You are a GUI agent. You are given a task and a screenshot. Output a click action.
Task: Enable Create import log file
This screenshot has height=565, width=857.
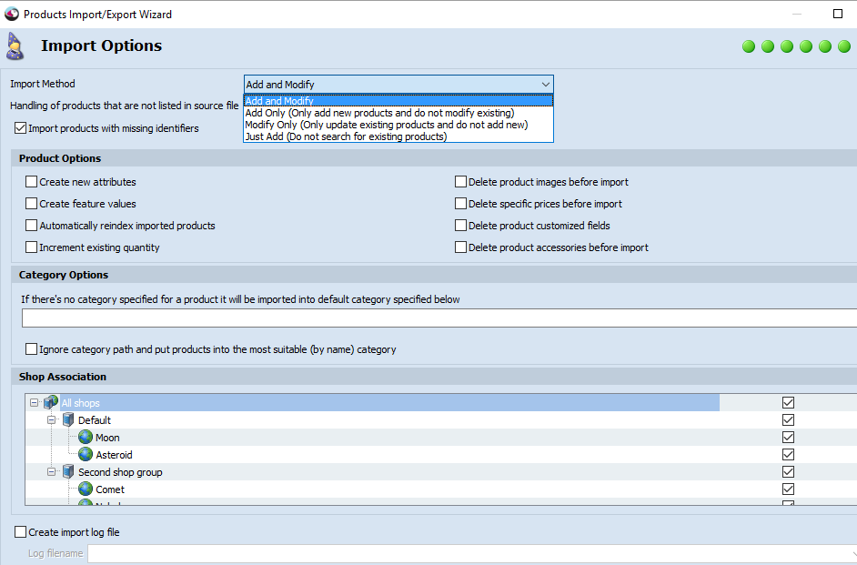[x=20, y=531]
